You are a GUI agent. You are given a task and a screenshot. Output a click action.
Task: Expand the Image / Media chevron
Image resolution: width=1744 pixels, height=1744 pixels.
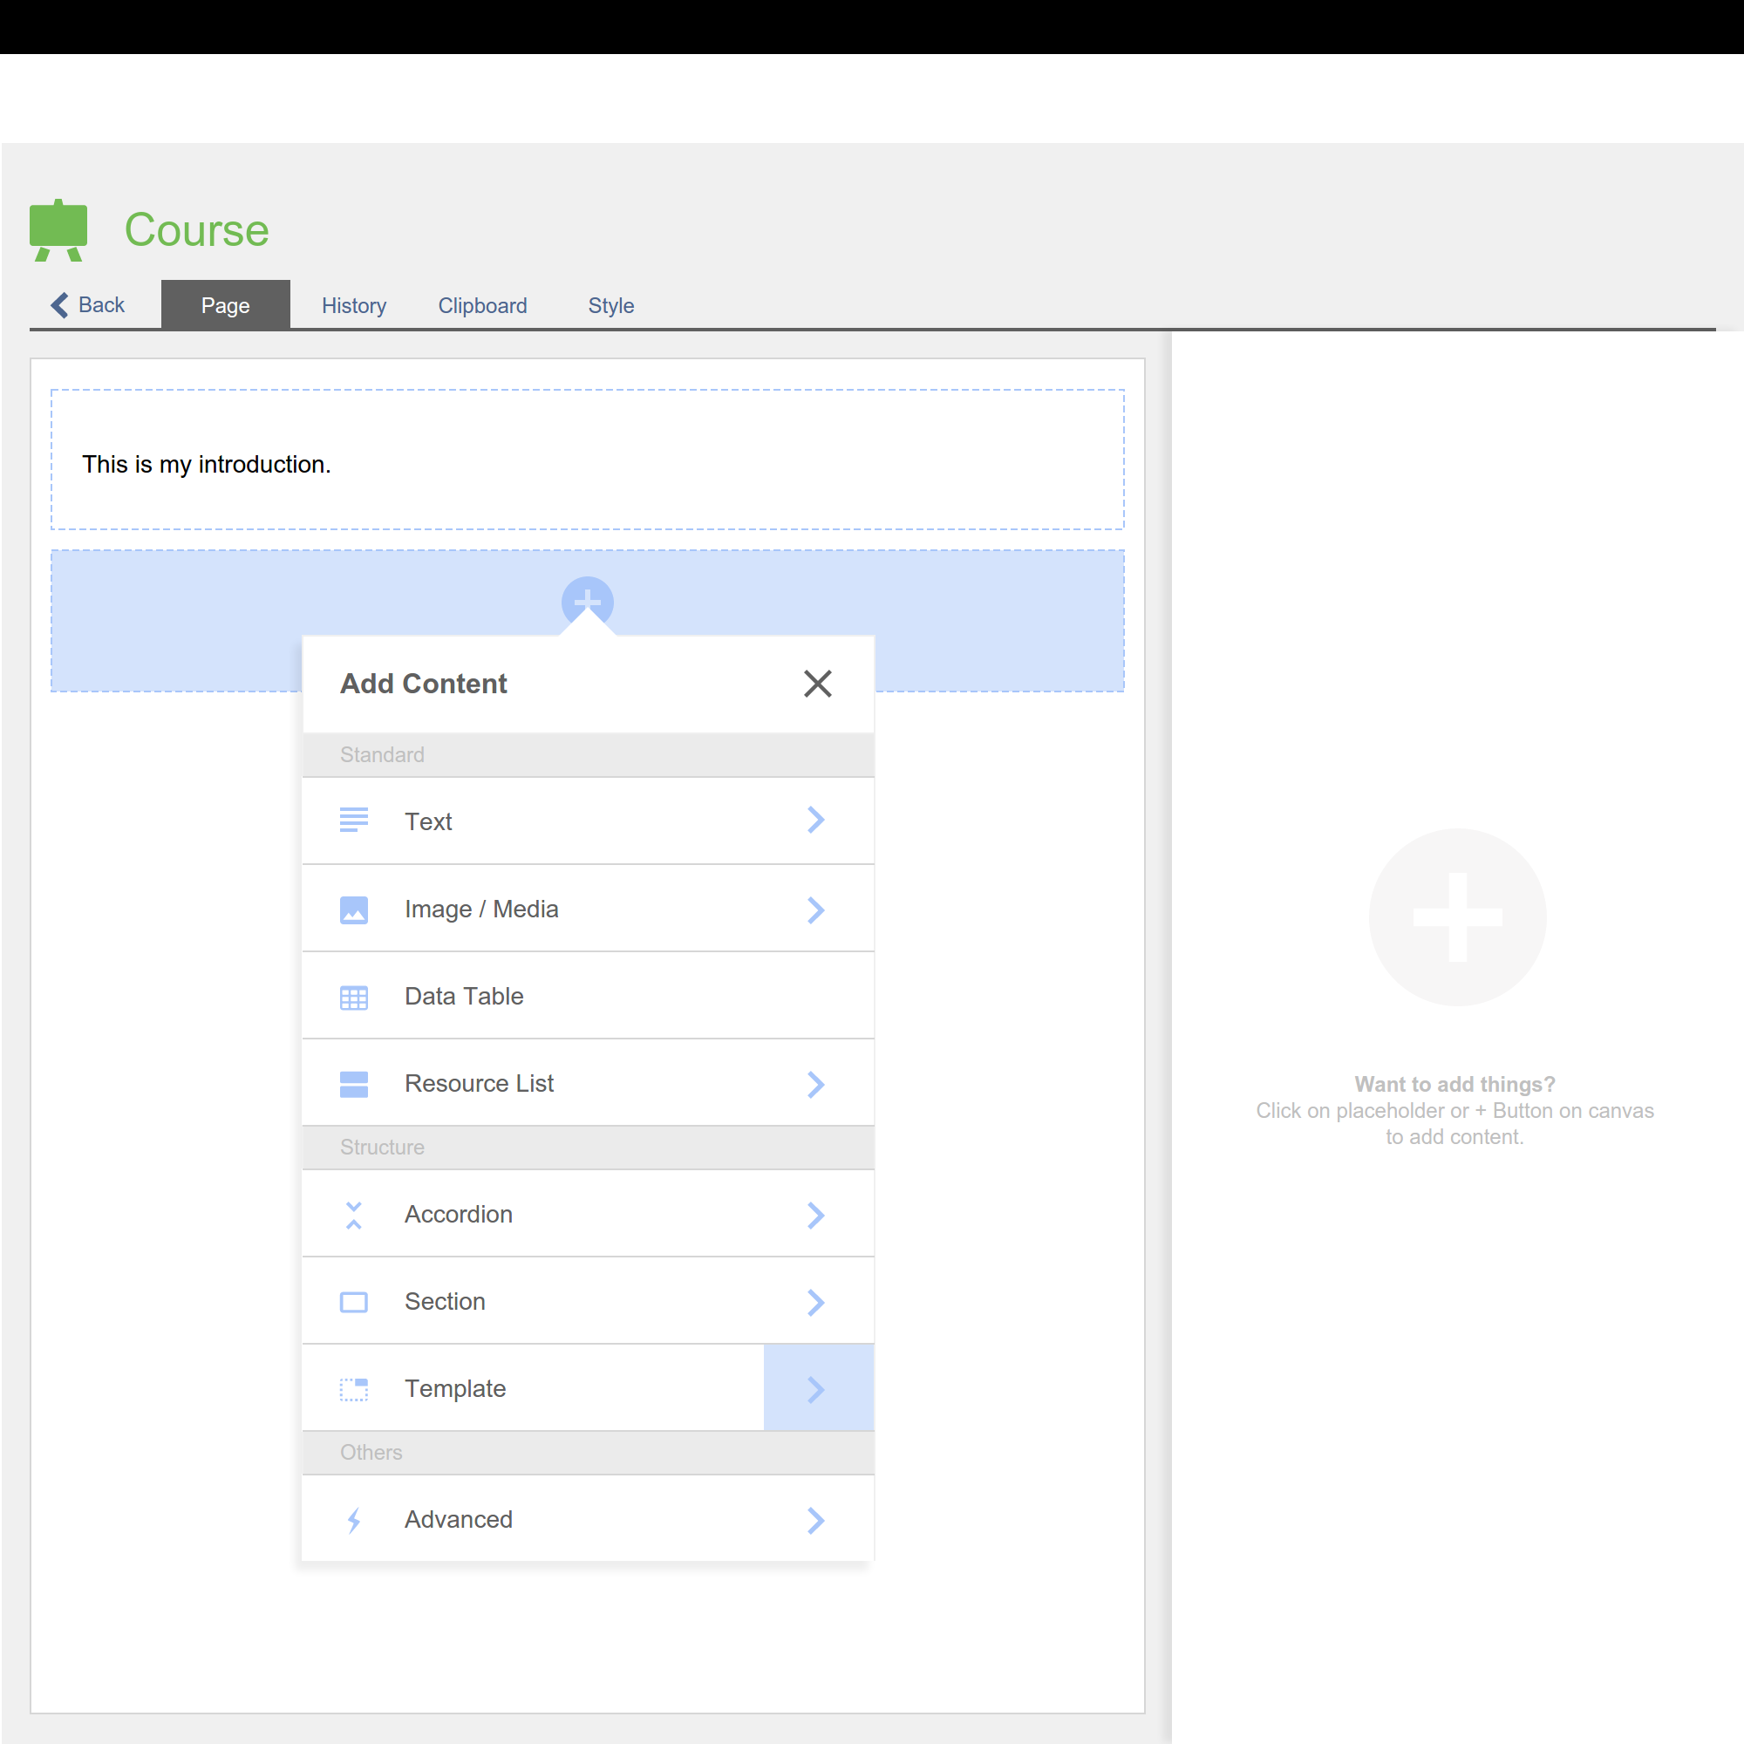click(x=816, y=909)
